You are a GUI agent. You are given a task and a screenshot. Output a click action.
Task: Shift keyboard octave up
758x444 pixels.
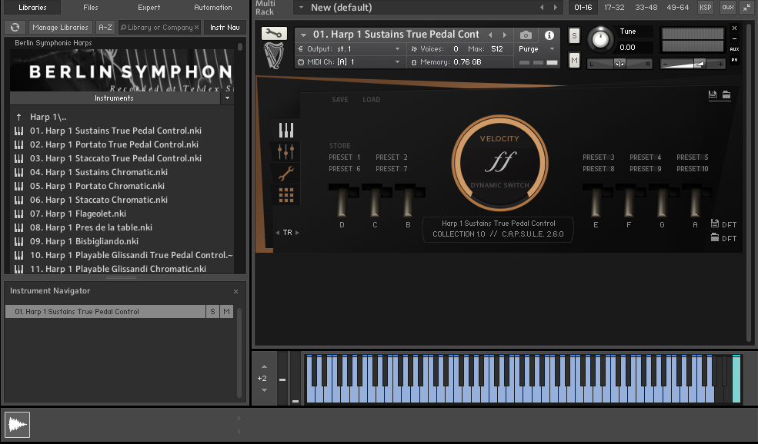(264, 366)
